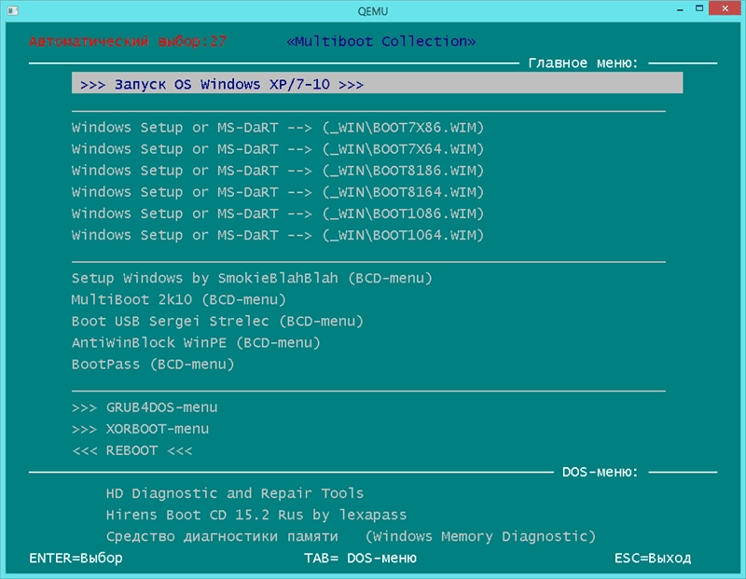
Task: Open BootPass BCD-menu entry
Action: tap(153, 365)
